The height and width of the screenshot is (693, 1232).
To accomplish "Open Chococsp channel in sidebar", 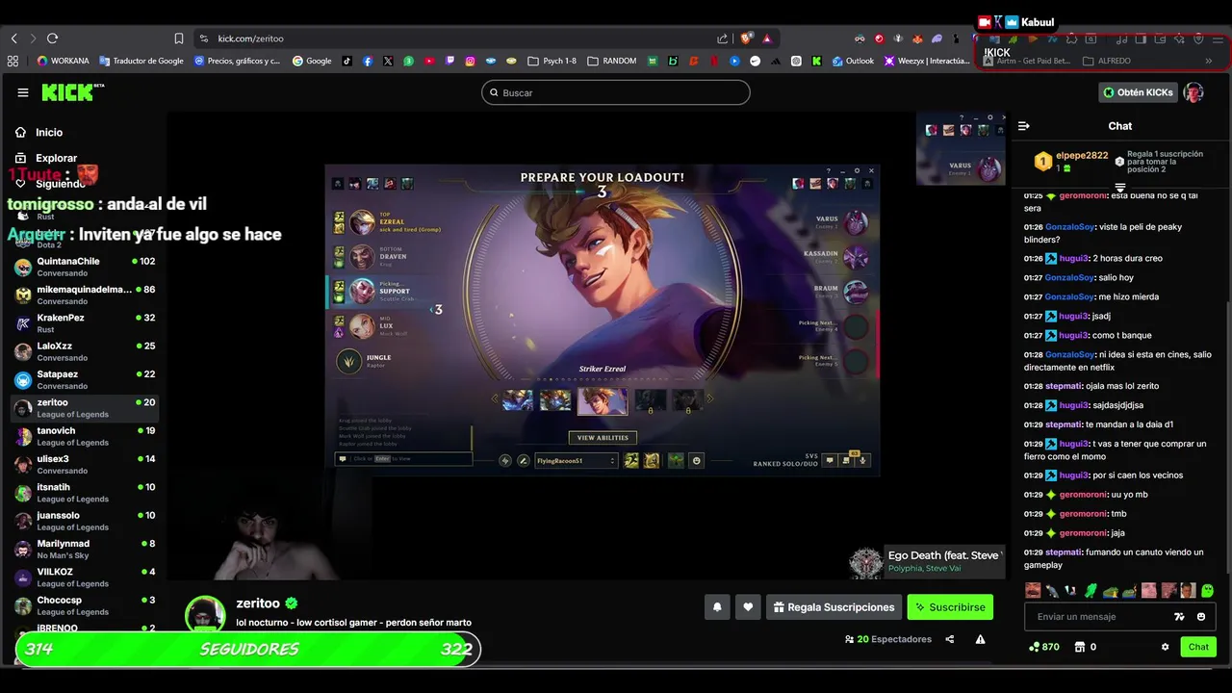I will pyautogui.click(x=84, y=605).
